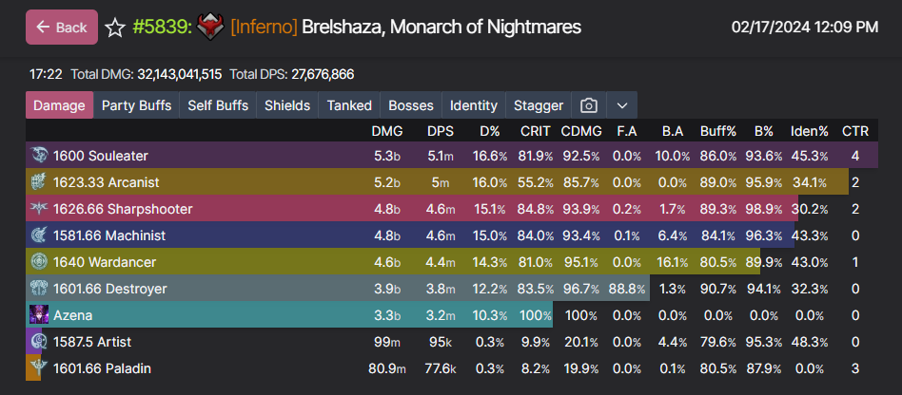Click the Sharpshooter class icon
Screen dimensions: 902x395
point(38,209)
